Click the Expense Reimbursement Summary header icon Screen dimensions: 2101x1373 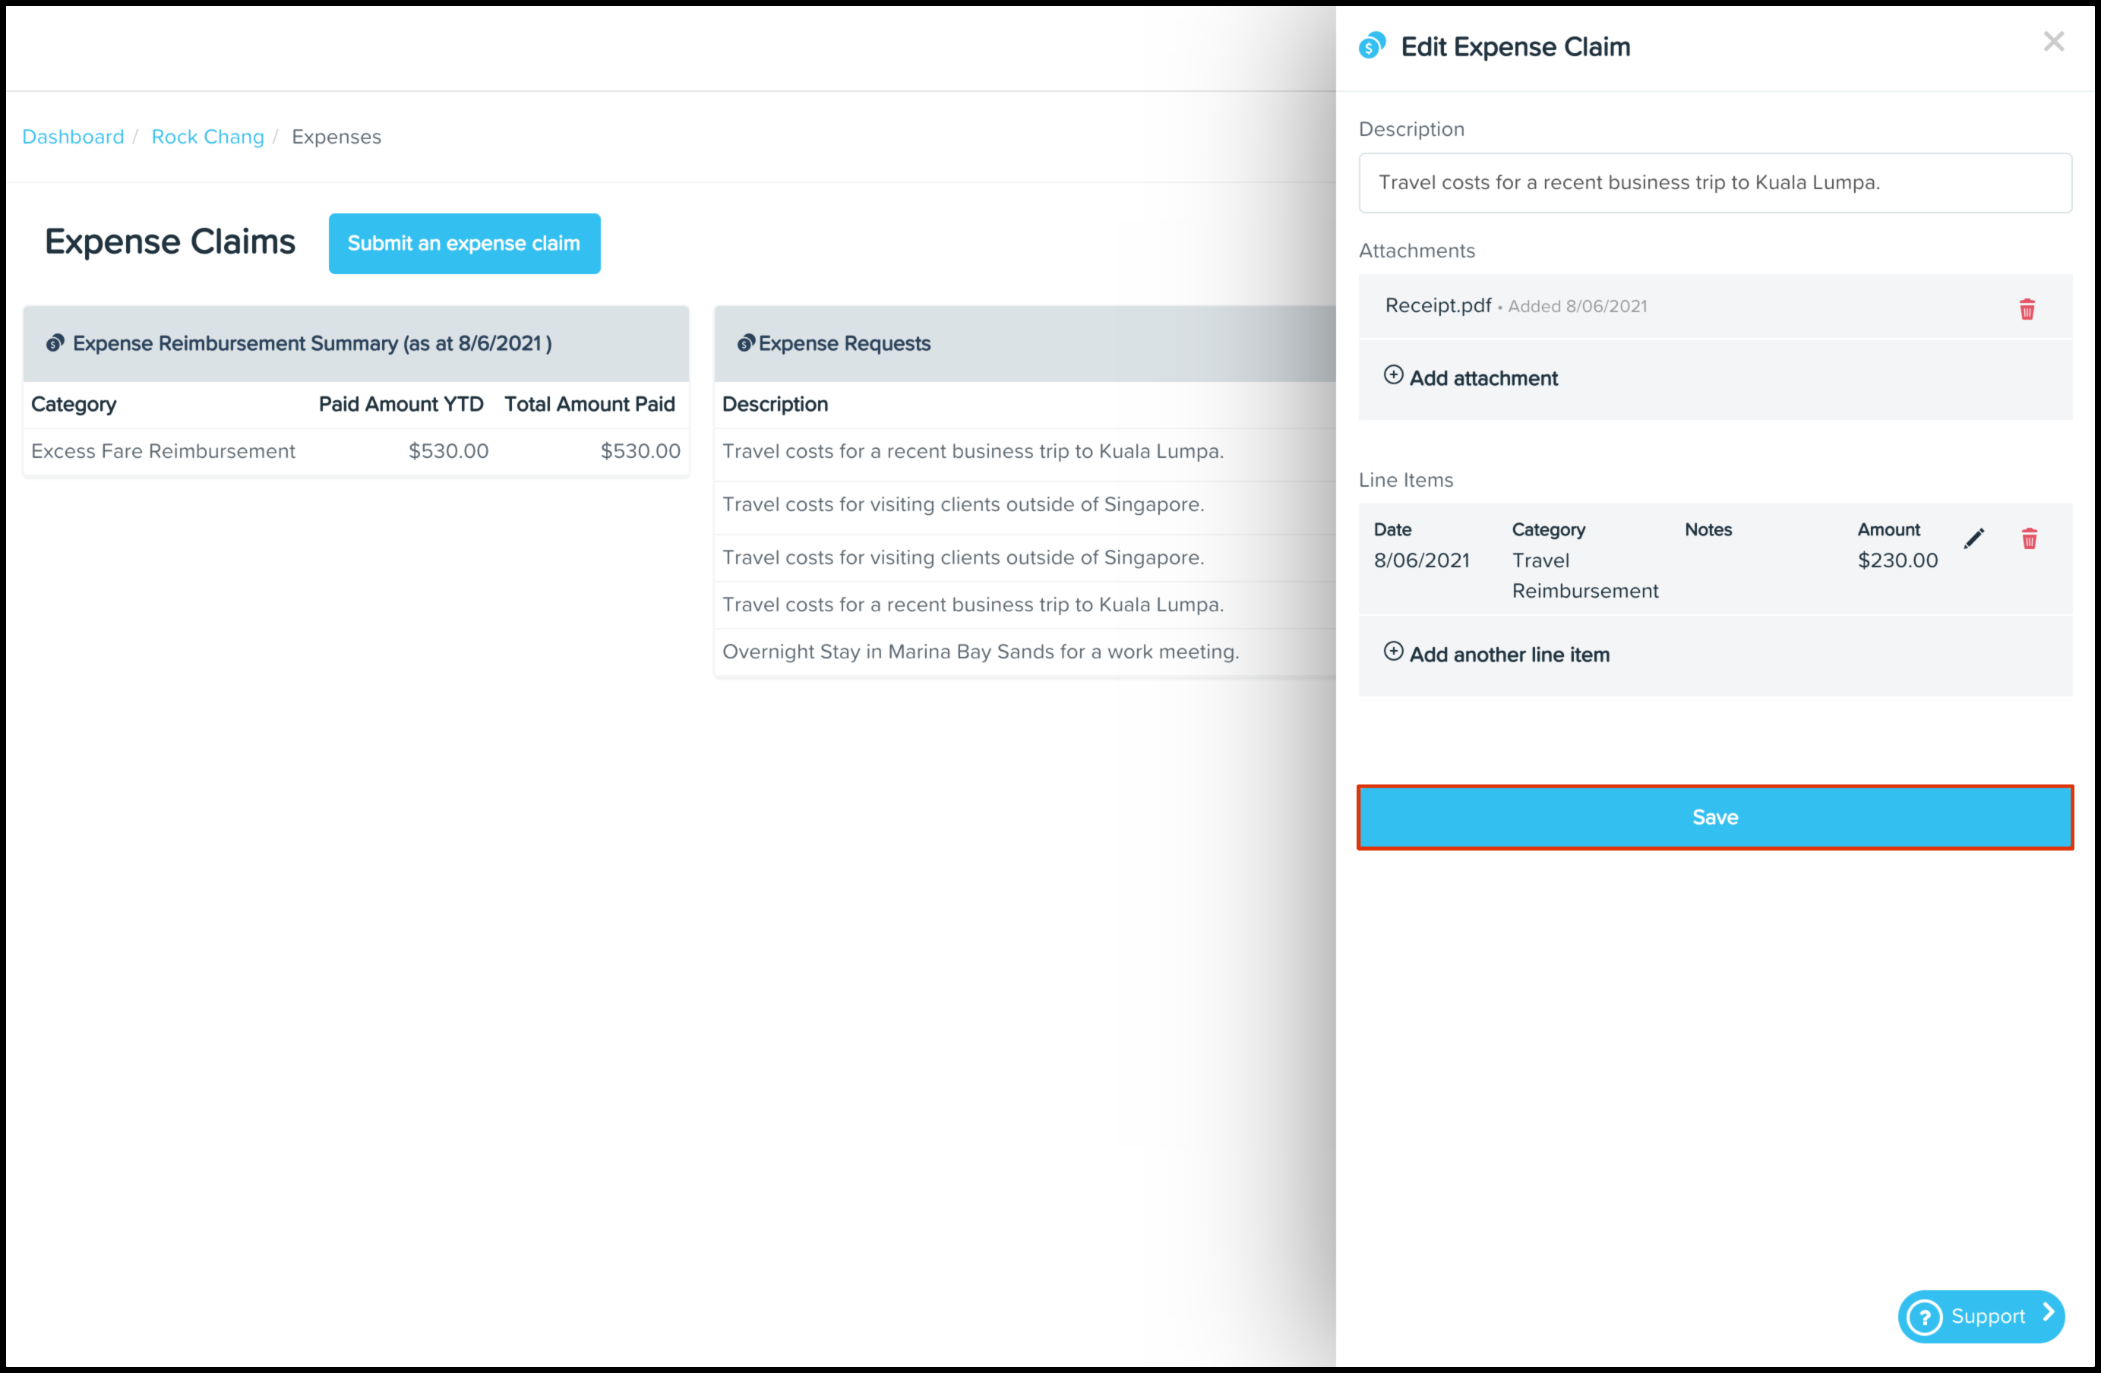pyautogui.click(x=55, y=343)
